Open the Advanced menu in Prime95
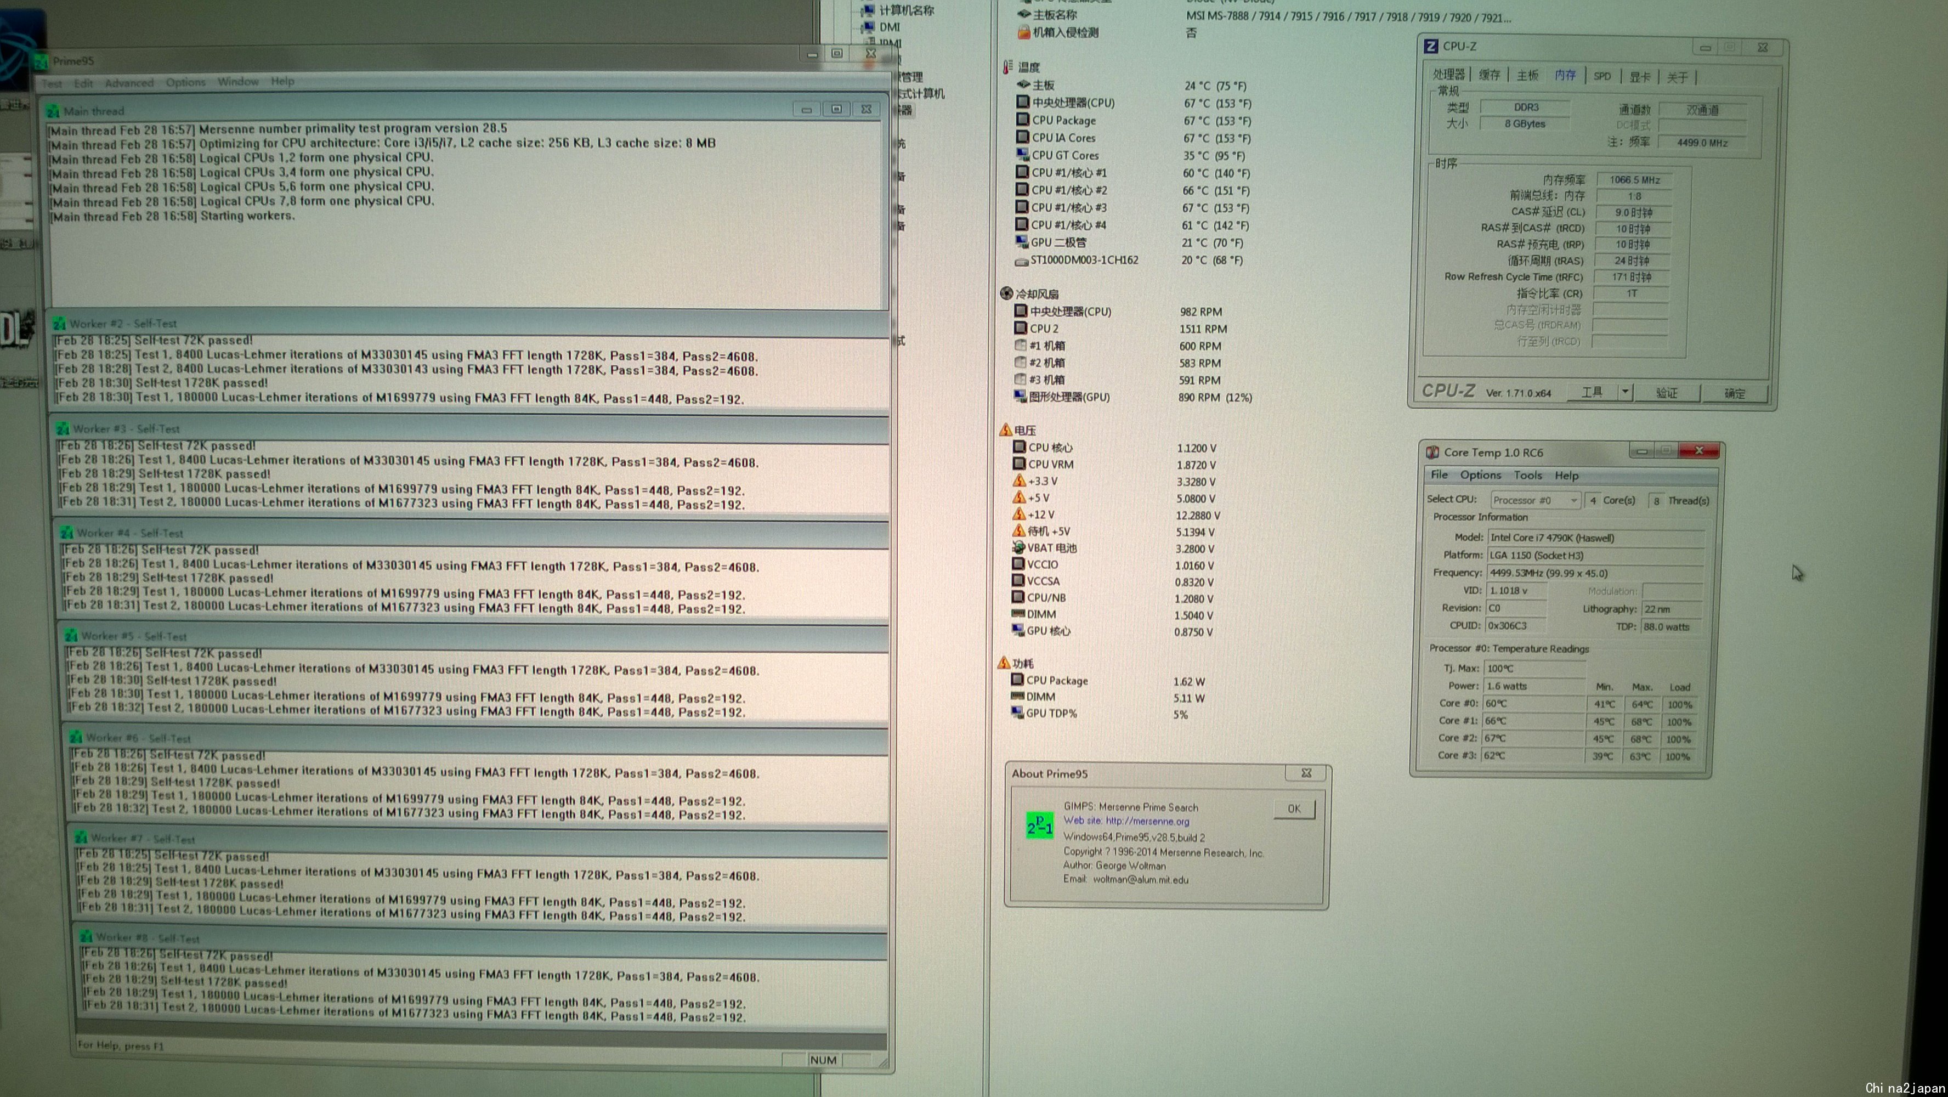The width and height of the screenshot is (1948, 1097). coord(129,82)
